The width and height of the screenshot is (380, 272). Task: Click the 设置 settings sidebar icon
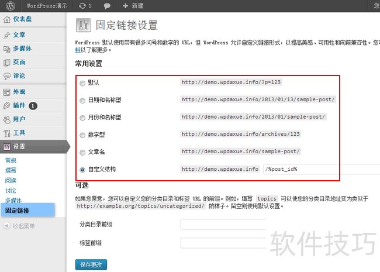tap(7, 147)
